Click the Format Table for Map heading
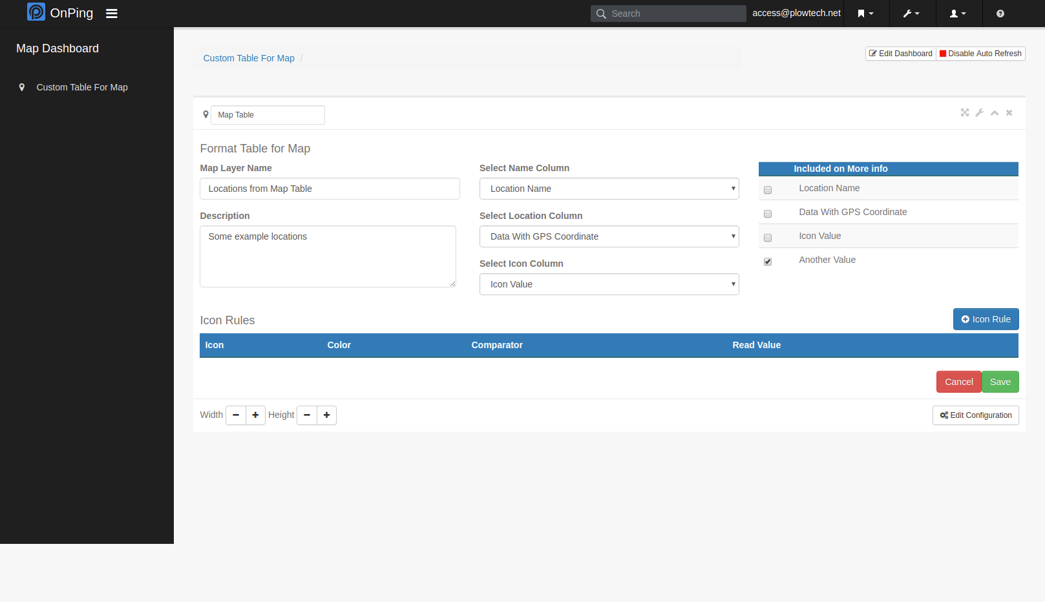The image size is (1045, 602). coord(255,149)
